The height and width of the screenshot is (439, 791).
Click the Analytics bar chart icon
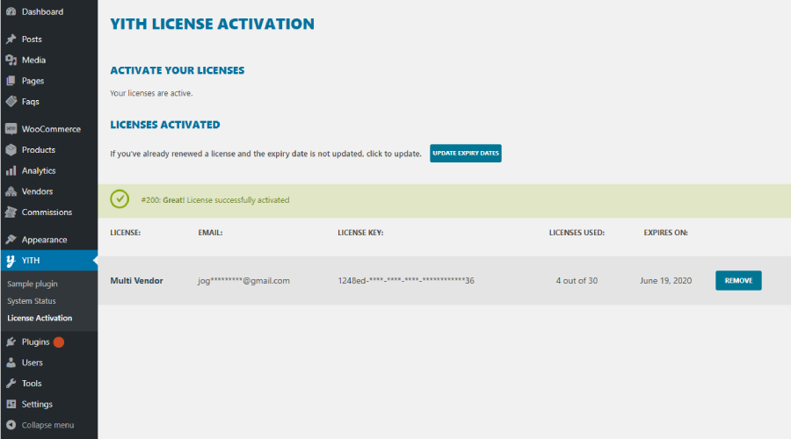pyautogui.click(x=11, y=171)
